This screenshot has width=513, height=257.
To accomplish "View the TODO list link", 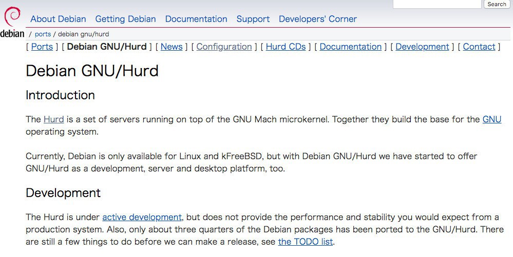I will (306, 242).
